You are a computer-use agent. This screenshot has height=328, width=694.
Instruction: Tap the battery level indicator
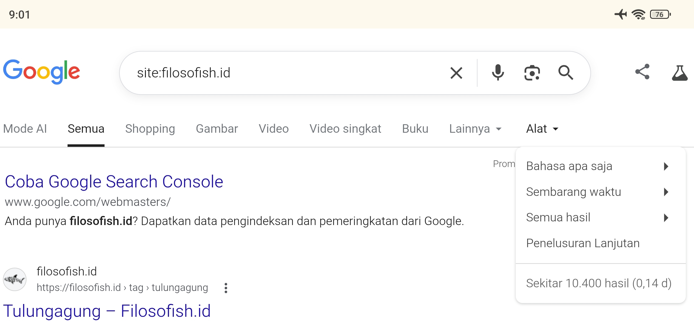(x=660, y=15)
